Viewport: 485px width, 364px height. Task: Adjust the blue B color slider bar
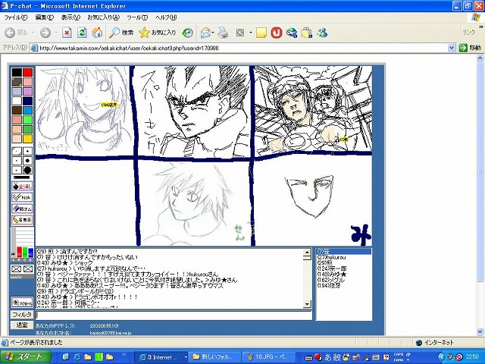(30, 252)
